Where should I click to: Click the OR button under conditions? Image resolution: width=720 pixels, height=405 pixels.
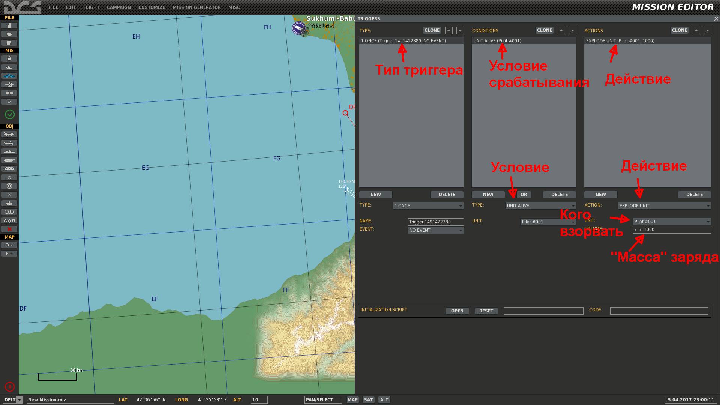[x=523, y=195]
